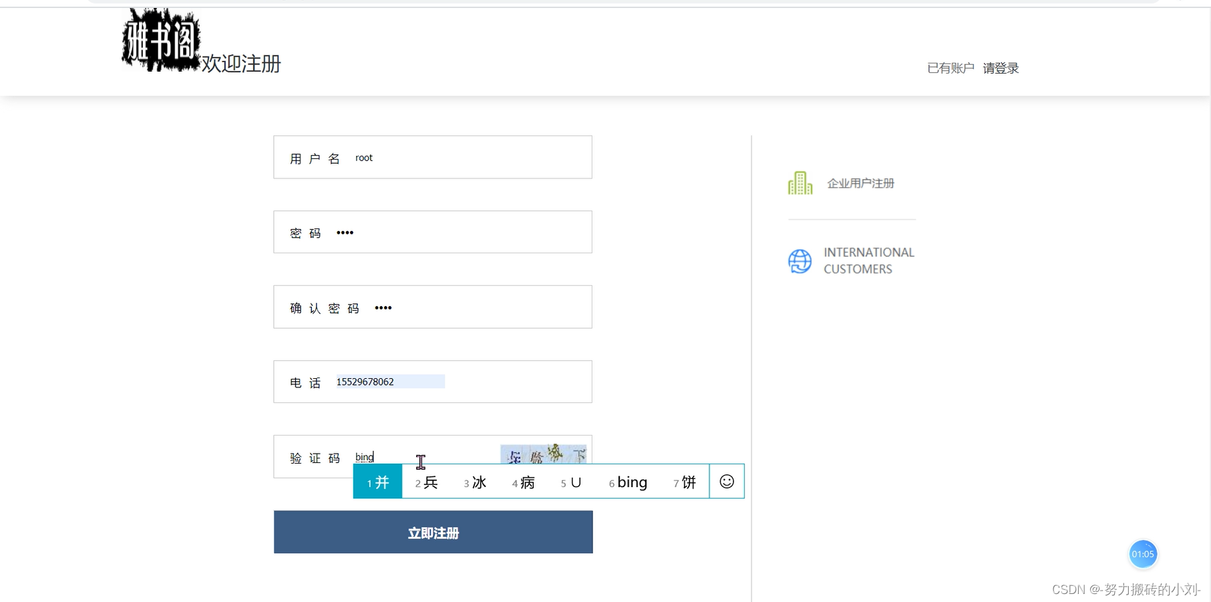The height and width of the screenshot is (602, 1211).
Task: Open 企业用户注册 enterprise registration link
Action: (860, 183)
